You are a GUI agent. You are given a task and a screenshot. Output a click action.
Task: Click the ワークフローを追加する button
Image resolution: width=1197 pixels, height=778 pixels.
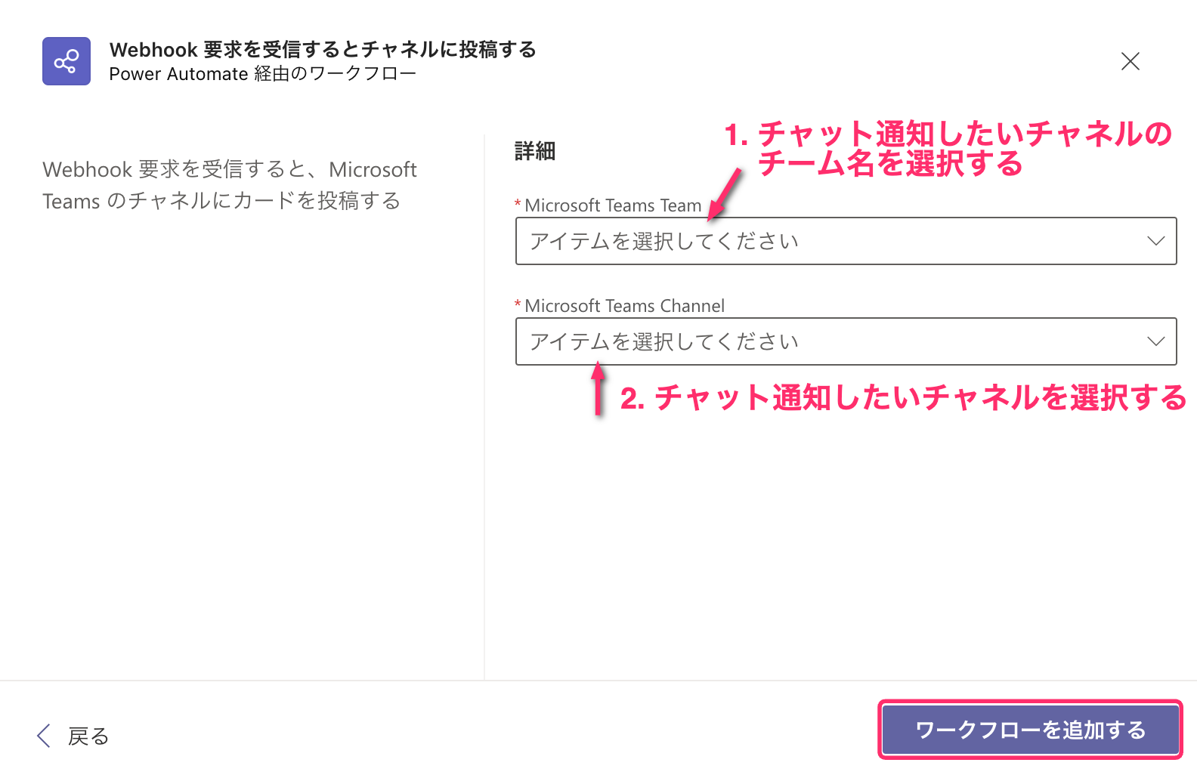(1031, 730)
